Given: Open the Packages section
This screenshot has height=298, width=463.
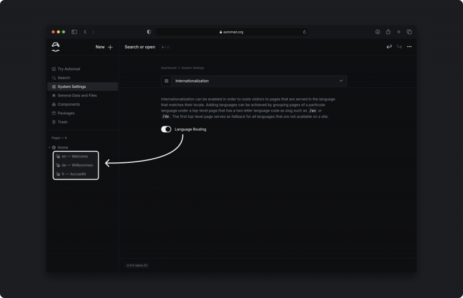Looking at the screenshot, I should pos(66,113).
